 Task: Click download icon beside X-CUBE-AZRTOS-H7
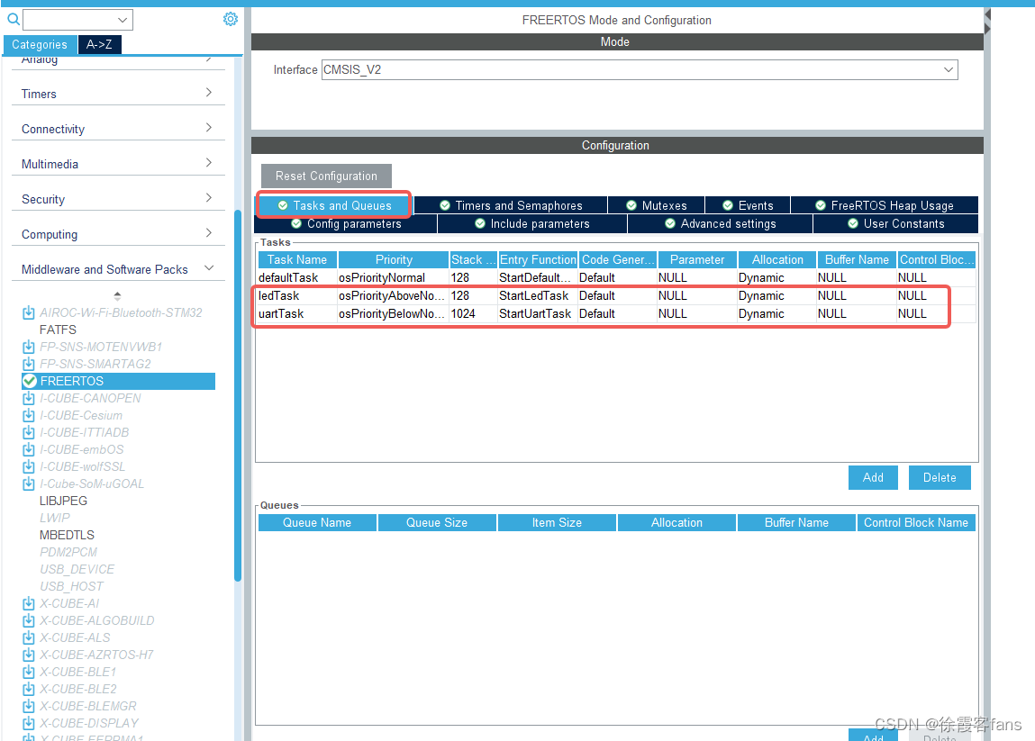[x=29, y=655]
